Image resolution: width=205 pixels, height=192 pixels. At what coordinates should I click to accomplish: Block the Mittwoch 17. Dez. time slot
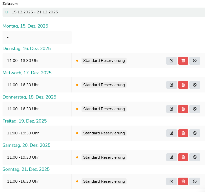[x=195, y=85]
